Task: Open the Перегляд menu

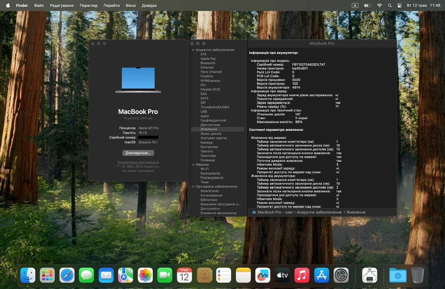Action: [x=89, y=5]
